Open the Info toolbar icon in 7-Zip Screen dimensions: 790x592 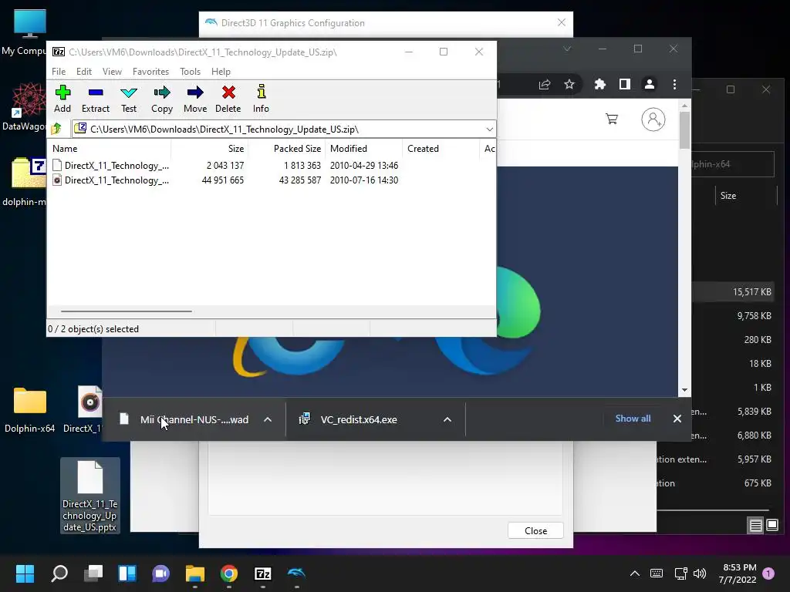click(261, 99)
